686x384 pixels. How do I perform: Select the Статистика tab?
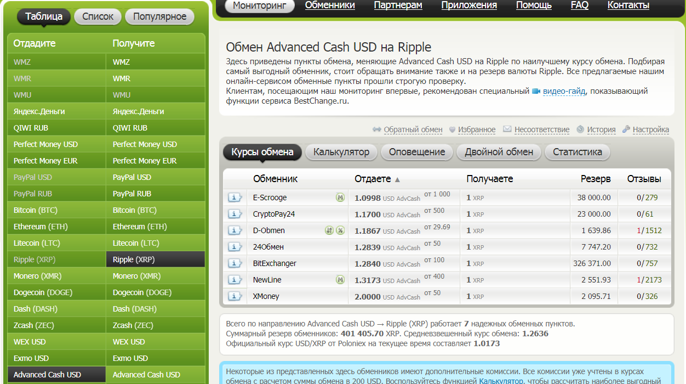click(x=578, y=152)
